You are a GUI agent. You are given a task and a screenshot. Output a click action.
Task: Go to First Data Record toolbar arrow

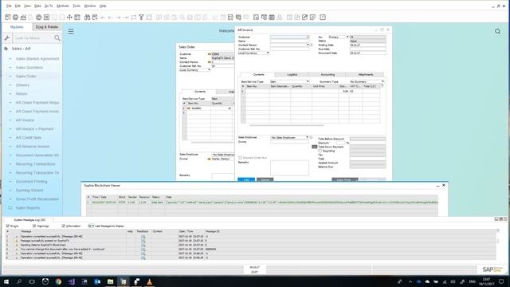103,18
